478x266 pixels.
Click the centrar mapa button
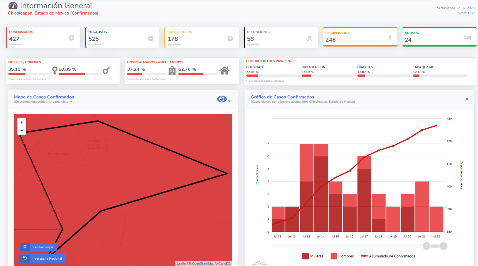click(38, 247)
